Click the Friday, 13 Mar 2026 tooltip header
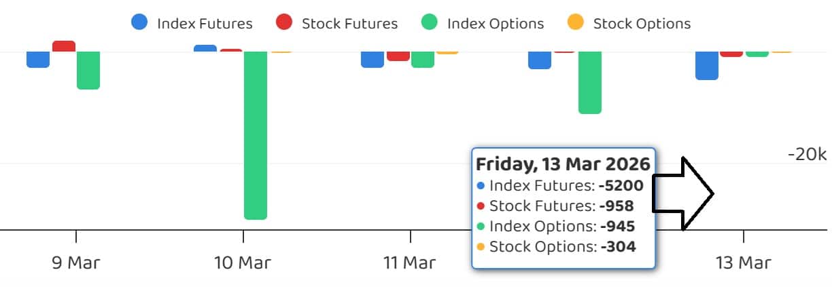 [x=563, y=164]
